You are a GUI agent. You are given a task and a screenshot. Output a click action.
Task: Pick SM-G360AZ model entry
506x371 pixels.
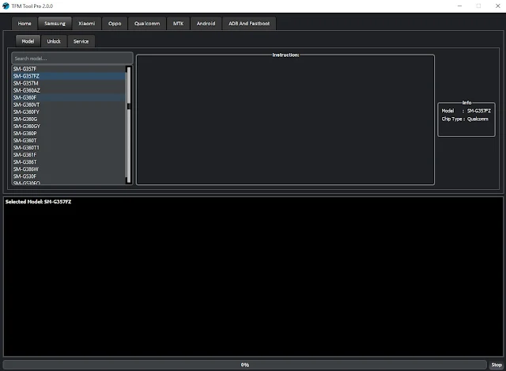(69, 90)
